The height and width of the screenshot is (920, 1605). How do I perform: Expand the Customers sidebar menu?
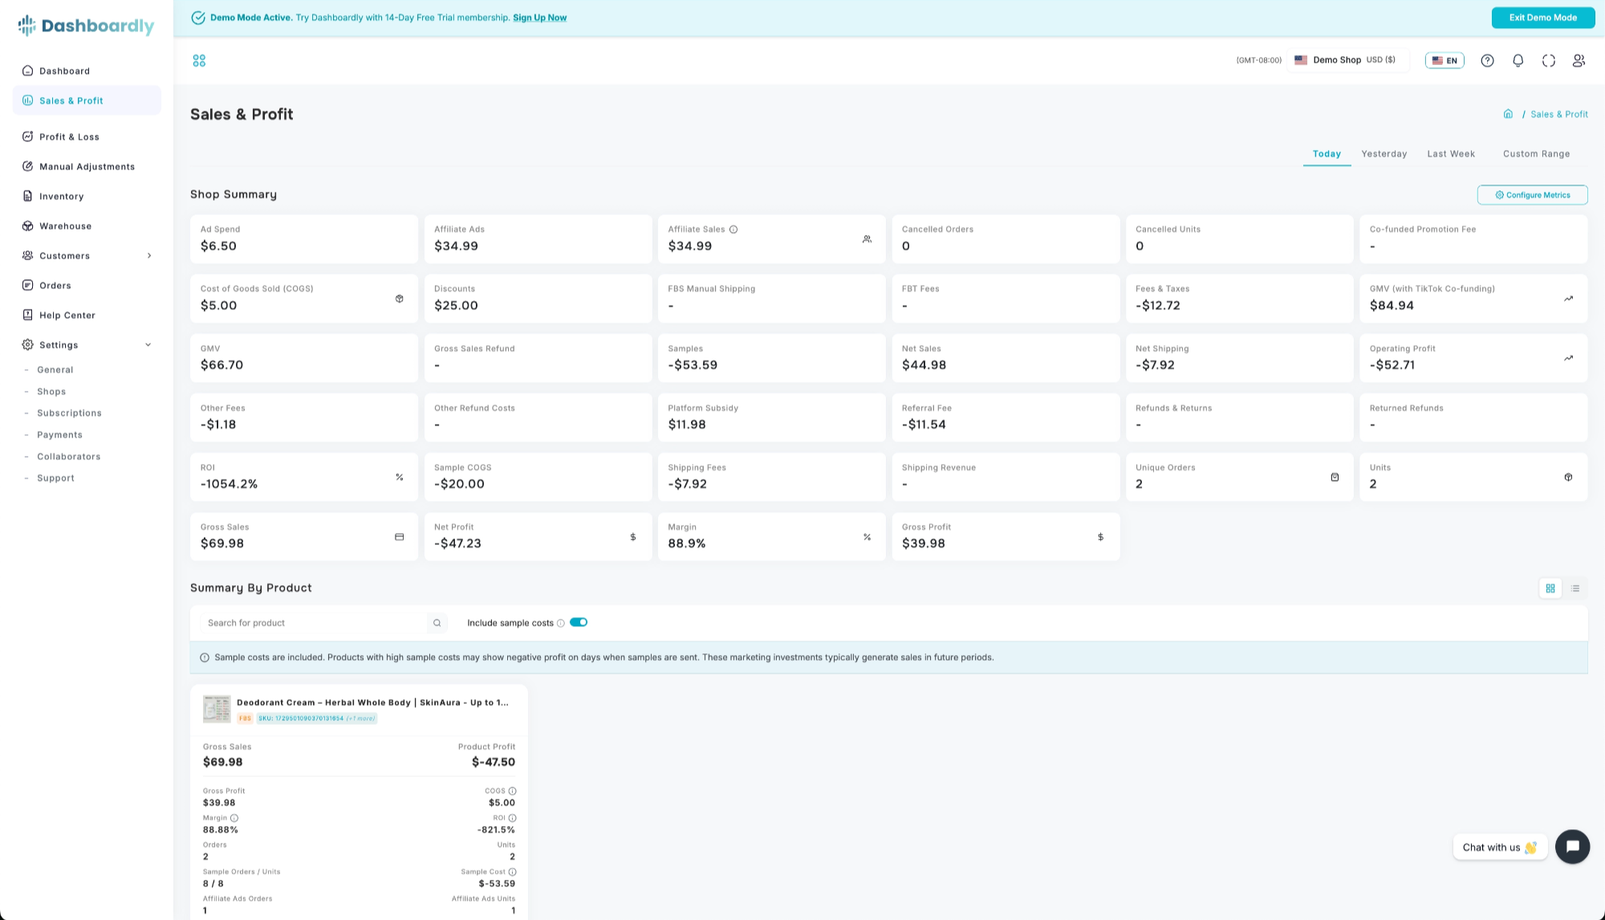point(87,255)
